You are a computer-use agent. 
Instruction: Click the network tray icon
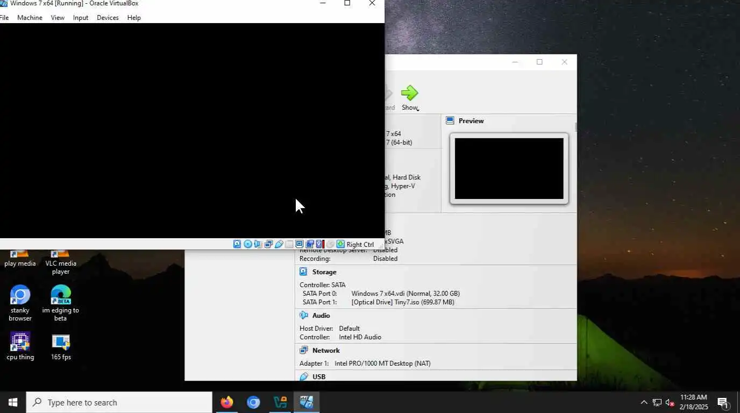click(657, 402)
